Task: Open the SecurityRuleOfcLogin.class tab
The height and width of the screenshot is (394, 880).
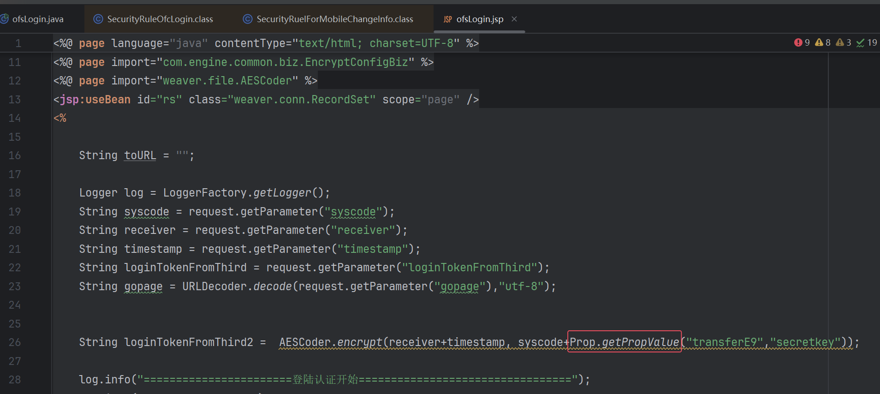Action: point(160,19)
